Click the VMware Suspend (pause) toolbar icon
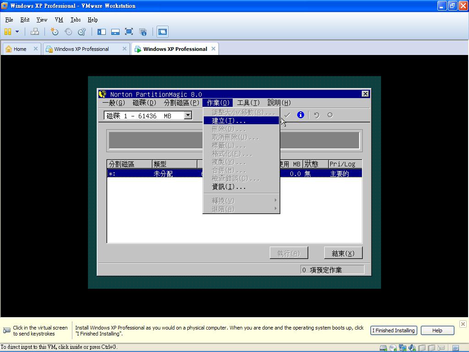 click(x=8, y=32)
